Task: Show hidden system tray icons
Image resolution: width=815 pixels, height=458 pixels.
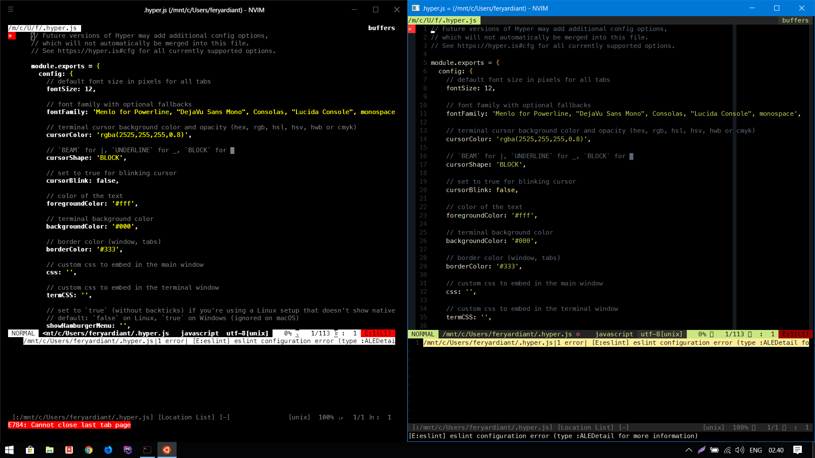Action: coord(689,450)
